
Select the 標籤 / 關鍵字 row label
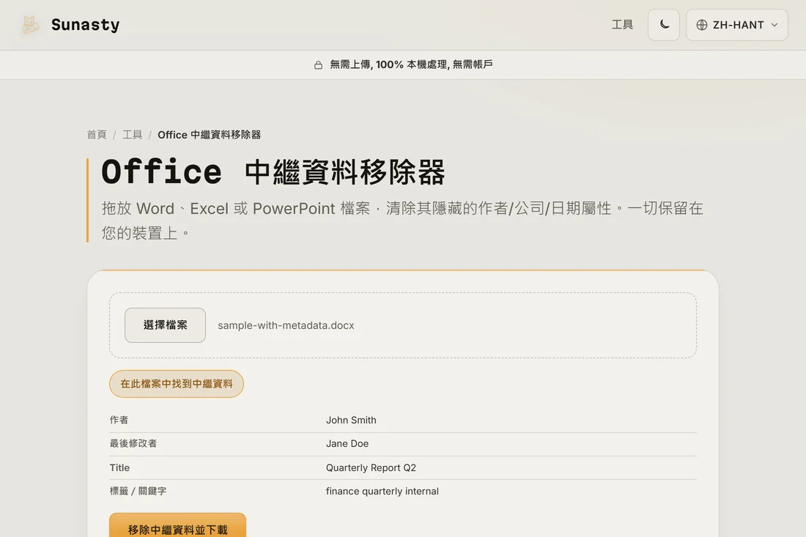(138, 492)
